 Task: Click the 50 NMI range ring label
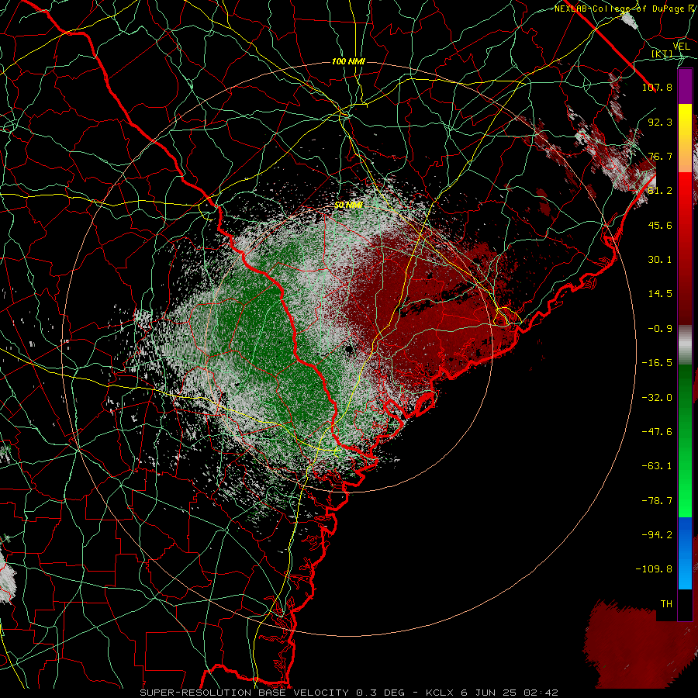348,206
